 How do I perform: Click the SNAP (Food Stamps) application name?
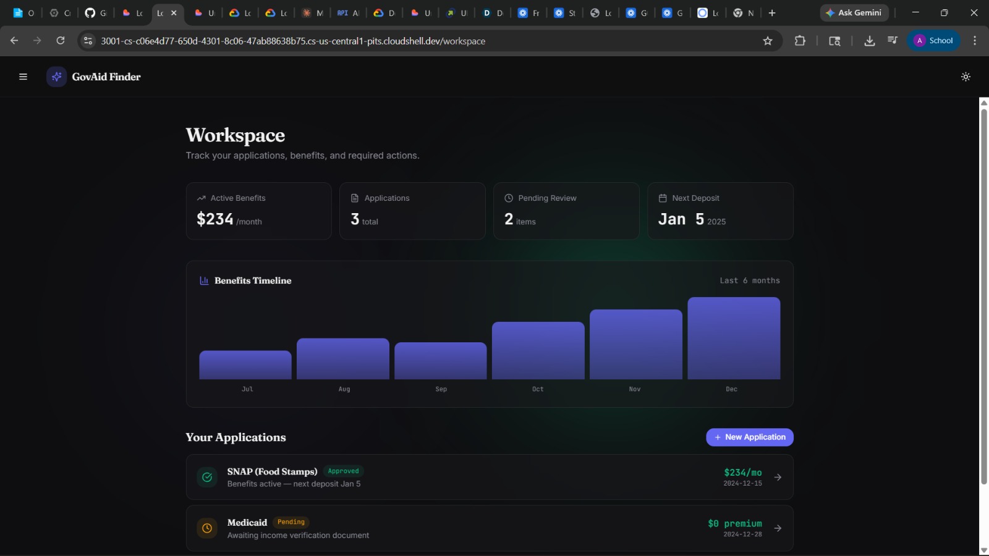pos(272,471)
